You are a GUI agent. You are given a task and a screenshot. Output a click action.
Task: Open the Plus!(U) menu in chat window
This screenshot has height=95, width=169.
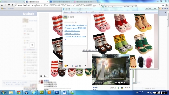point(101,12)
